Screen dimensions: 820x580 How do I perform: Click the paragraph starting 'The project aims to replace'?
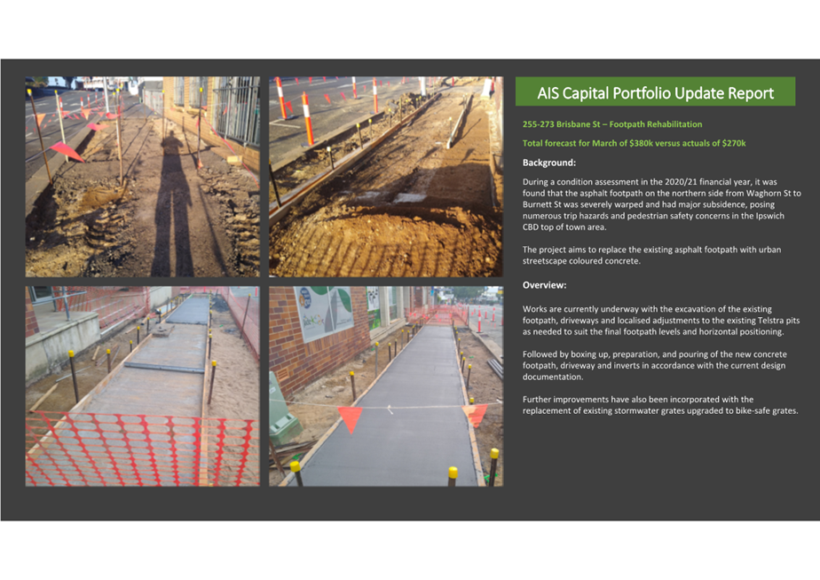[651, 255]
